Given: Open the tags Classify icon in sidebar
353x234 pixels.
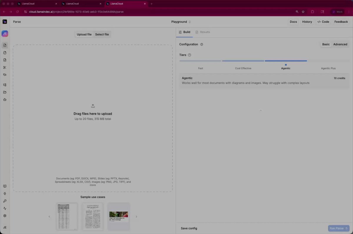Looking at the screenshot, I should [5, 75].
